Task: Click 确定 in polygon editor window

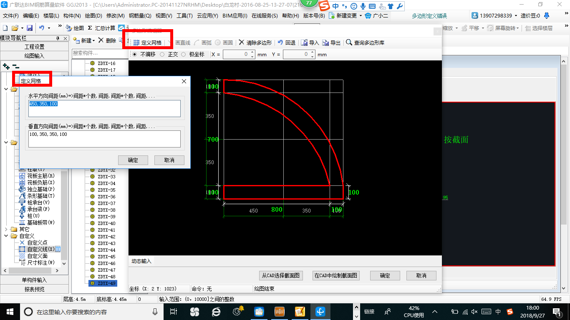Action: click(x=385, y=275)
